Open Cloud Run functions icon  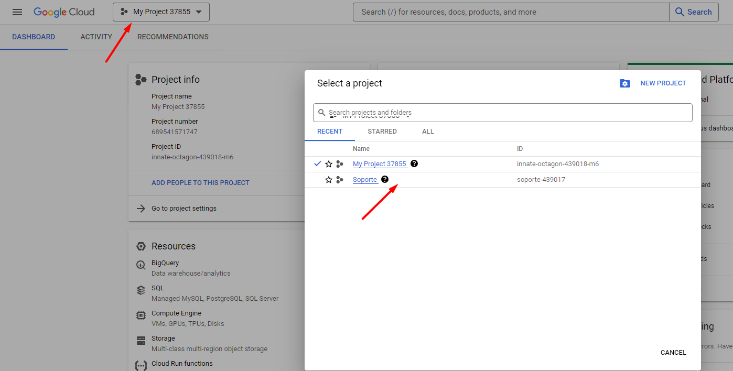click(141, 366)
